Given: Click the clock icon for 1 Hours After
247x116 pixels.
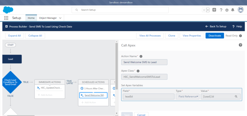Looking at the screenshot, I should (x=82, y=88).
